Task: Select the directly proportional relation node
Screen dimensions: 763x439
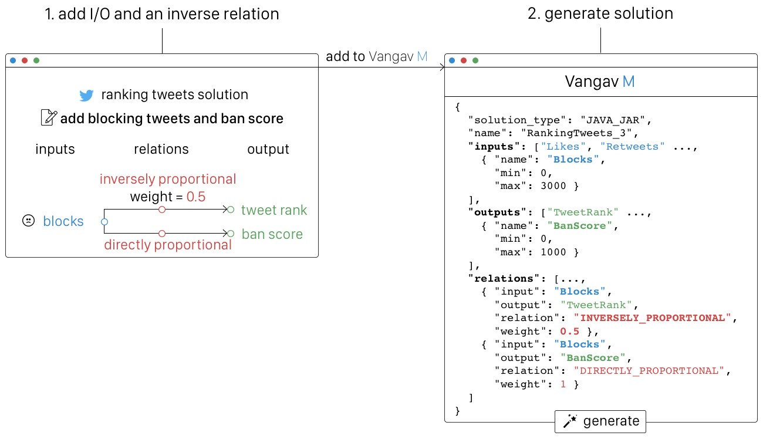Action: tap(162, 234)
